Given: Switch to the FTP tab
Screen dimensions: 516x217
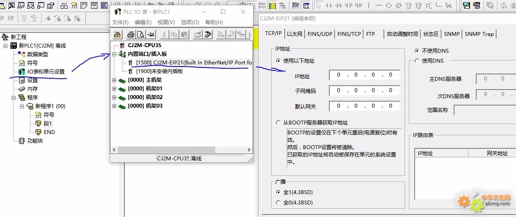Looking at the screenshot, I should [370, 34].
